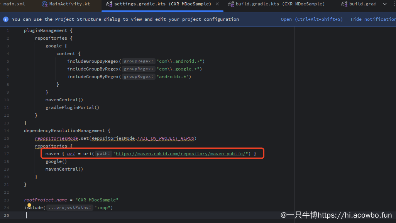Click gradlePluginPortal() on line 11
The image size is (396, 223).
point(72,107)
